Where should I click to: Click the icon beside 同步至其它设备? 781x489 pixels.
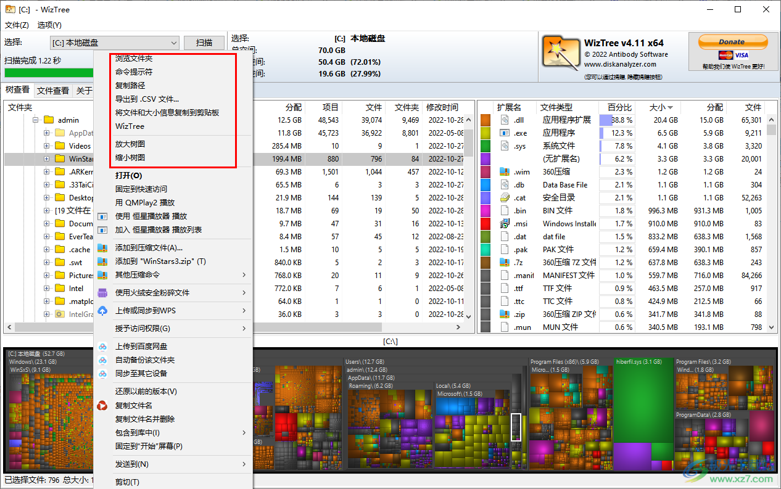coord(103,374)
